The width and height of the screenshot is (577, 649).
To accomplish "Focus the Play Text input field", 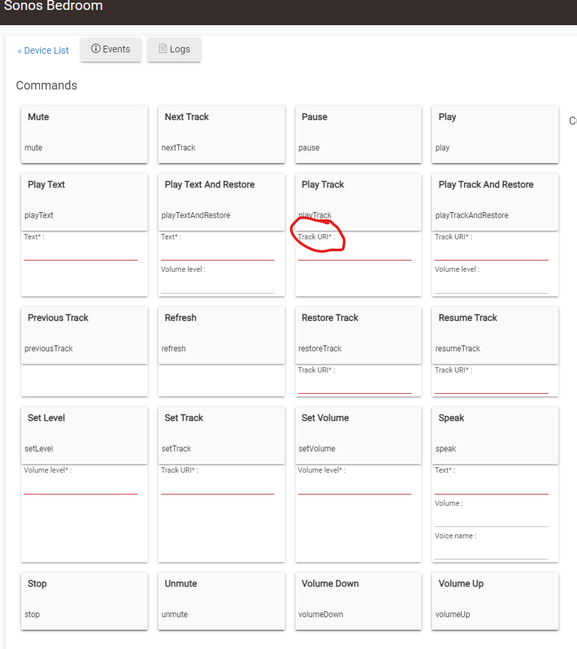I will [81, 253].
